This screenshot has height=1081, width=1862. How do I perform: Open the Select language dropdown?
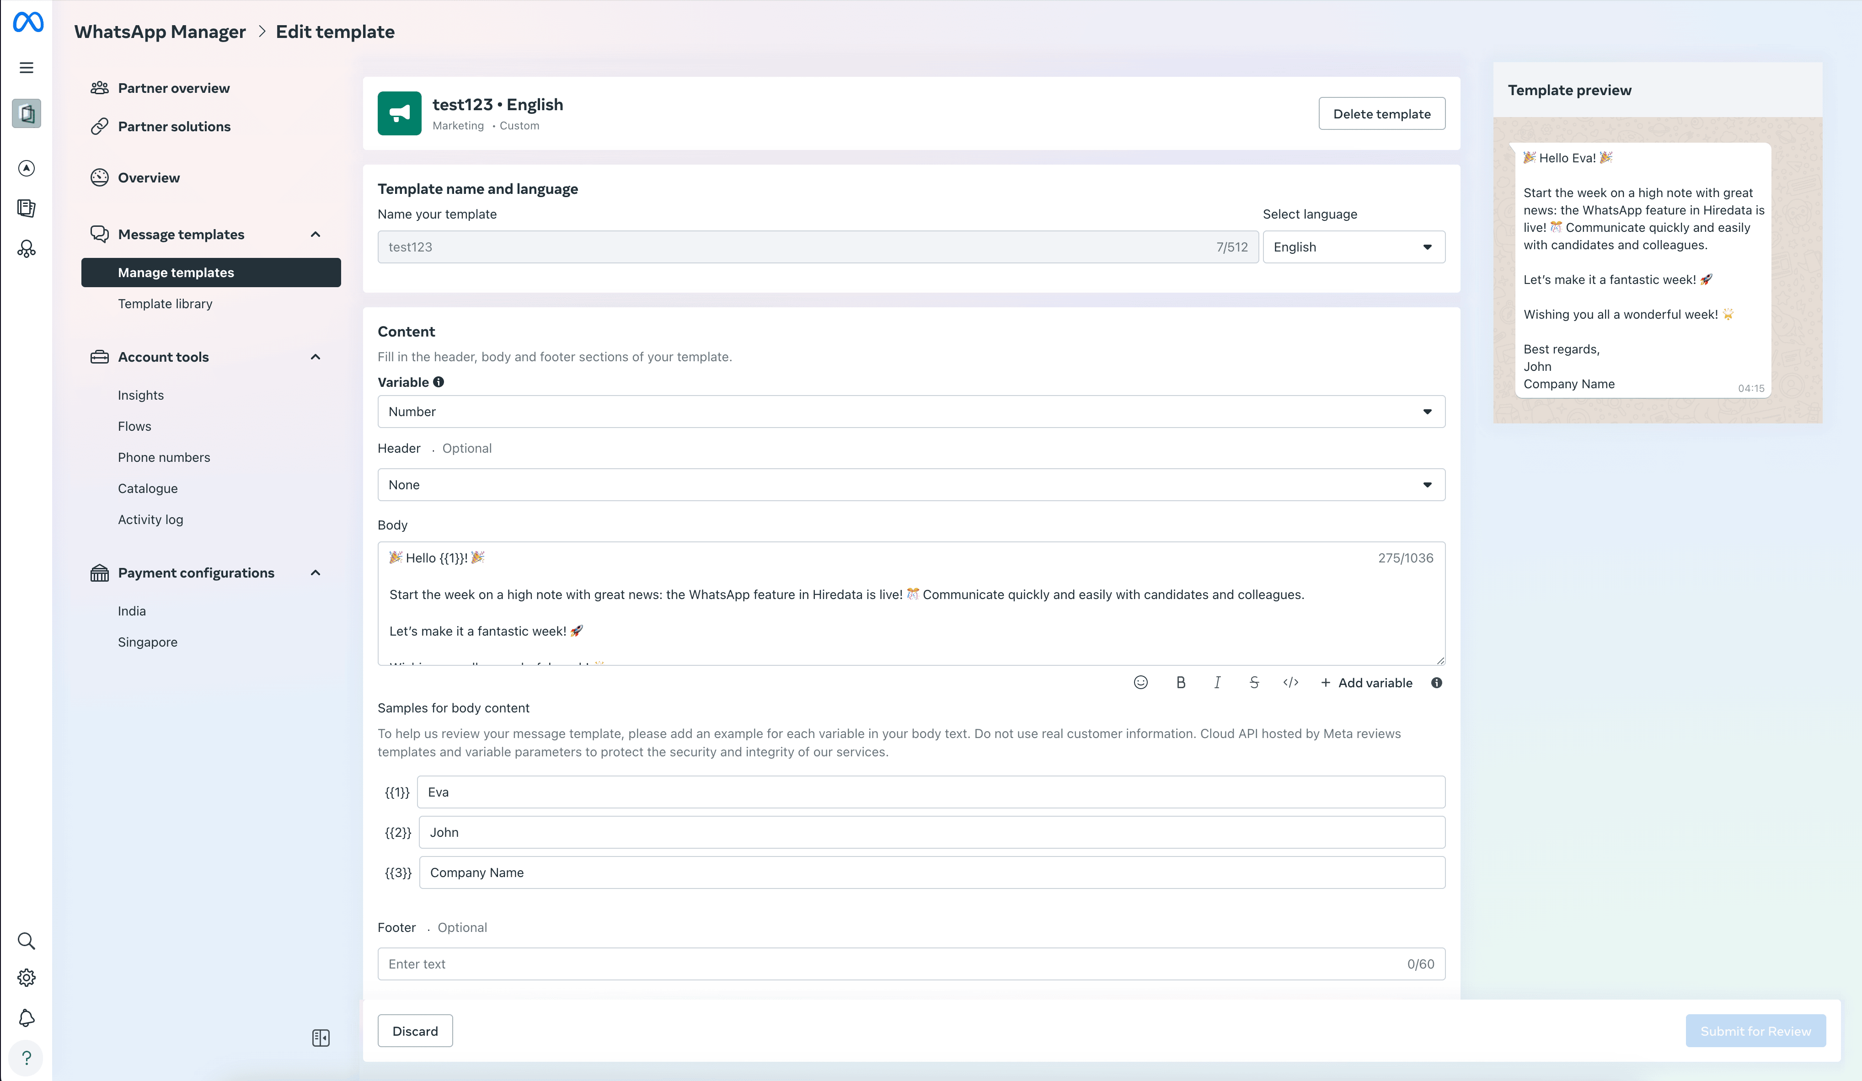(x=1354, y=247)
